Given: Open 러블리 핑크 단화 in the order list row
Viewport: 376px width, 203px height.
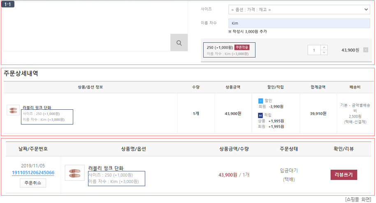Looking at the screenshot, I should pos(106,168).
